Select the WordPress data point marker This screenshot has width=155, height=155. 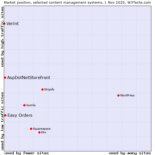click(118, 96)
